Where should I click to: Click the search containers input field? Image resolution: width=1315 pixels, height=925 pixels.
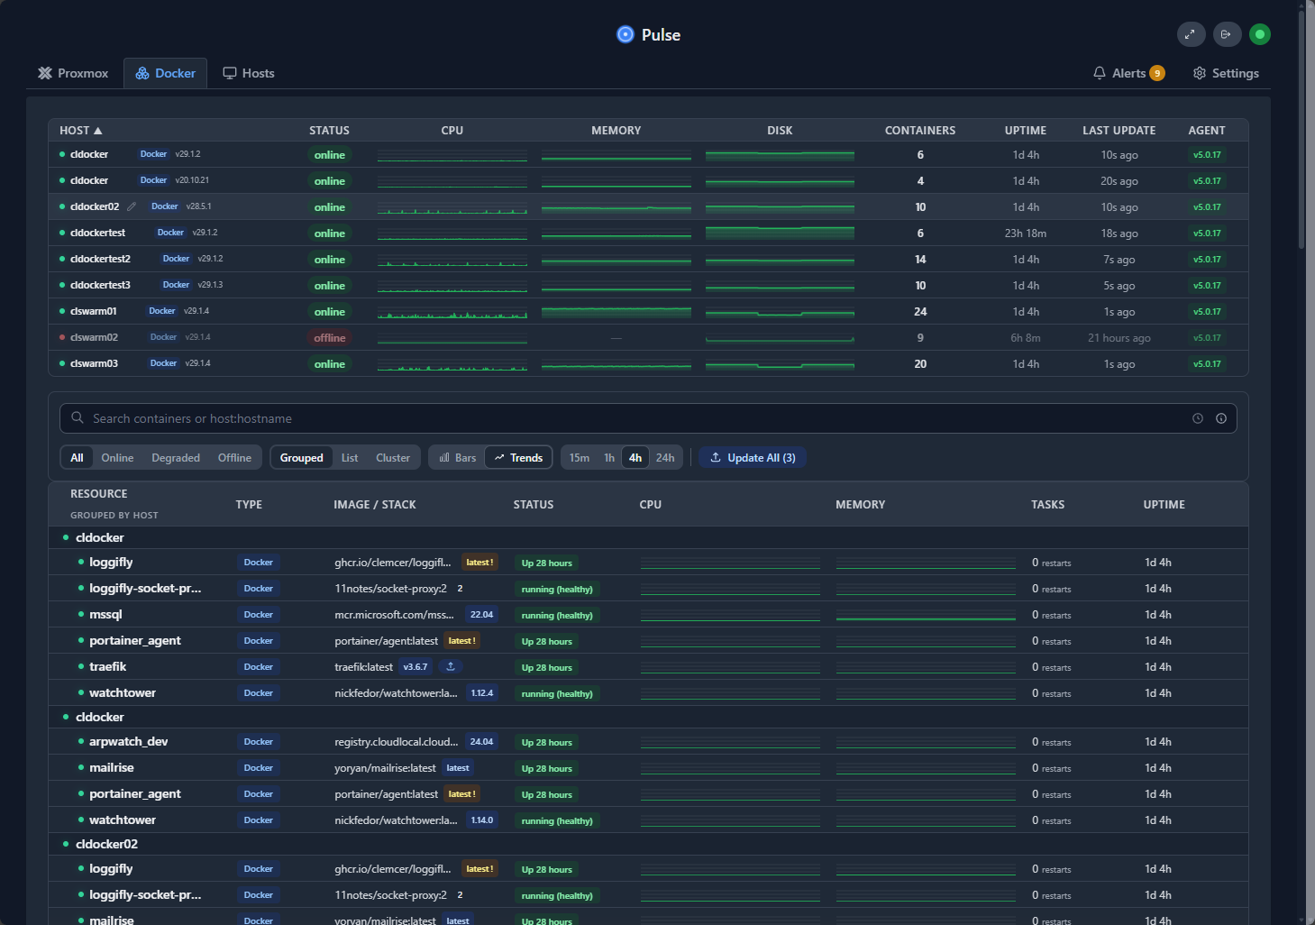pos(361,418)
